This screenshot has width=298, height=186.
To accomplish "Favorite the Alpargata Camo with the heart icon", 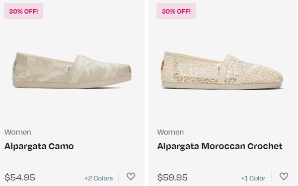I will 131,176.
